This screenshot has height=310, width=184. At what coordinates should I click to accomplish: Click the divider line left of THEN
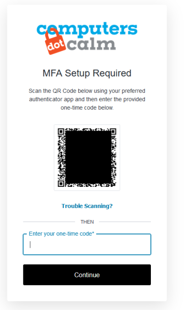pyautogui.click(x=49, y=222)
